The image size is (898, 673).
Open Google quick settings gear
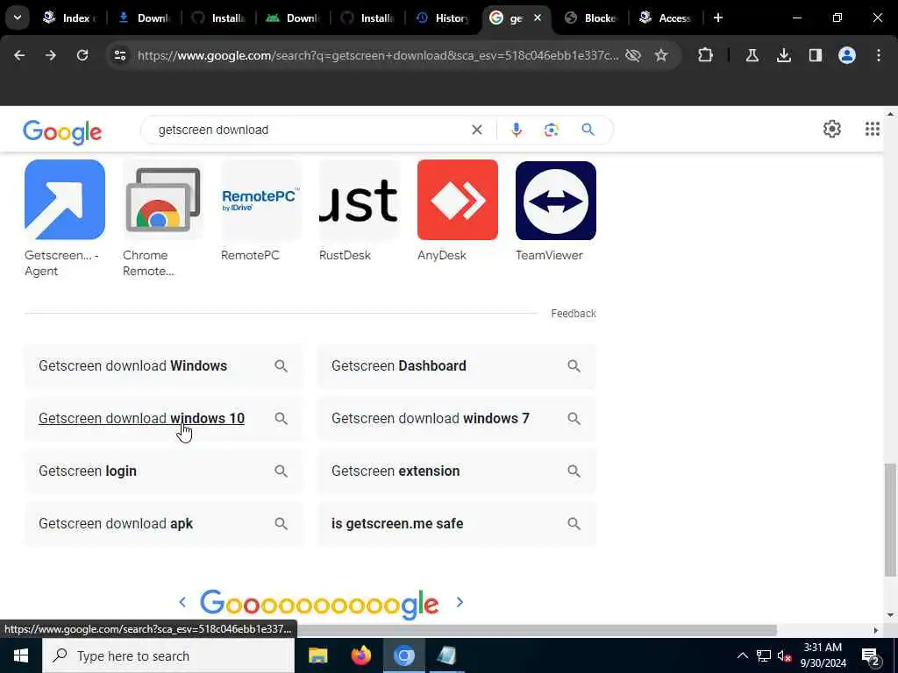click(831, 130)
